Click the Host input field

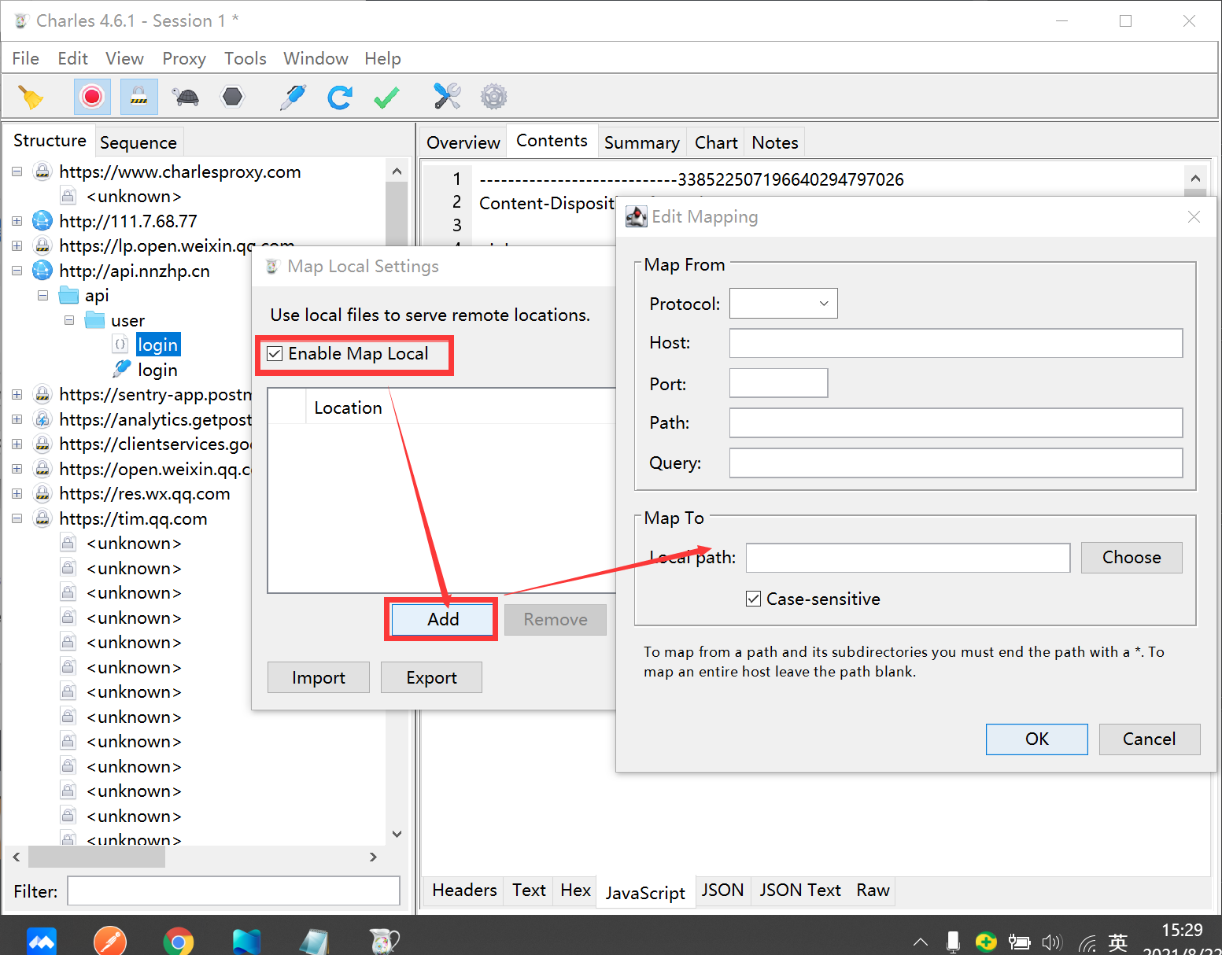click(x=955, y=343)
